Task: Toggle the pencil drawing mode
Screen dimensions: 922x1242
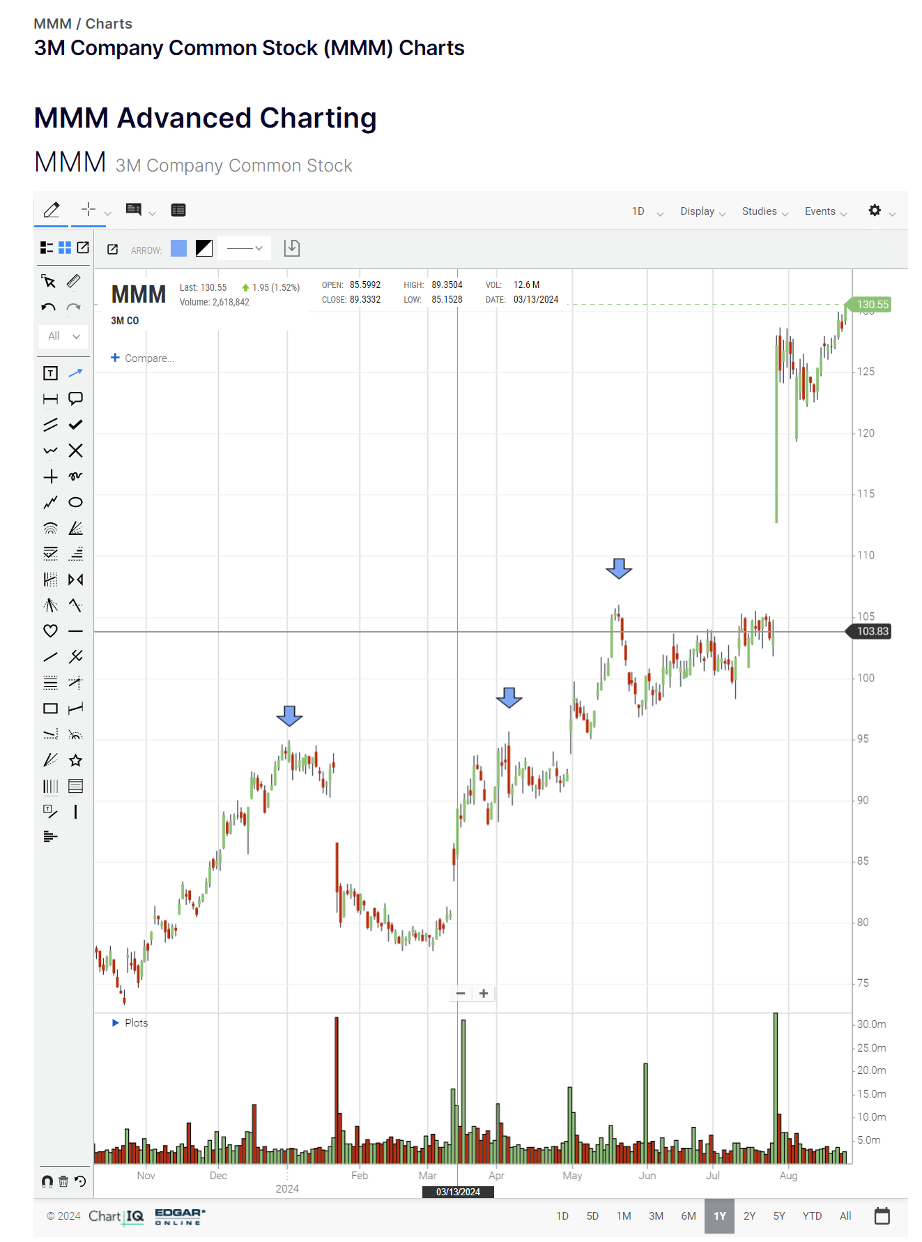Action: click(x=52, y=209)
